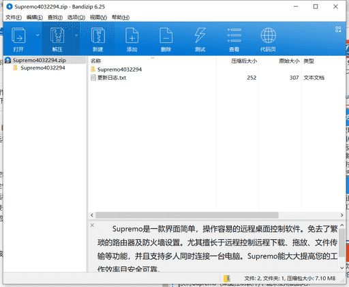The width and height of the screenshot is (349, 287).
Task: Click comment pane scroll down arrow
Action: click(342, 268)
